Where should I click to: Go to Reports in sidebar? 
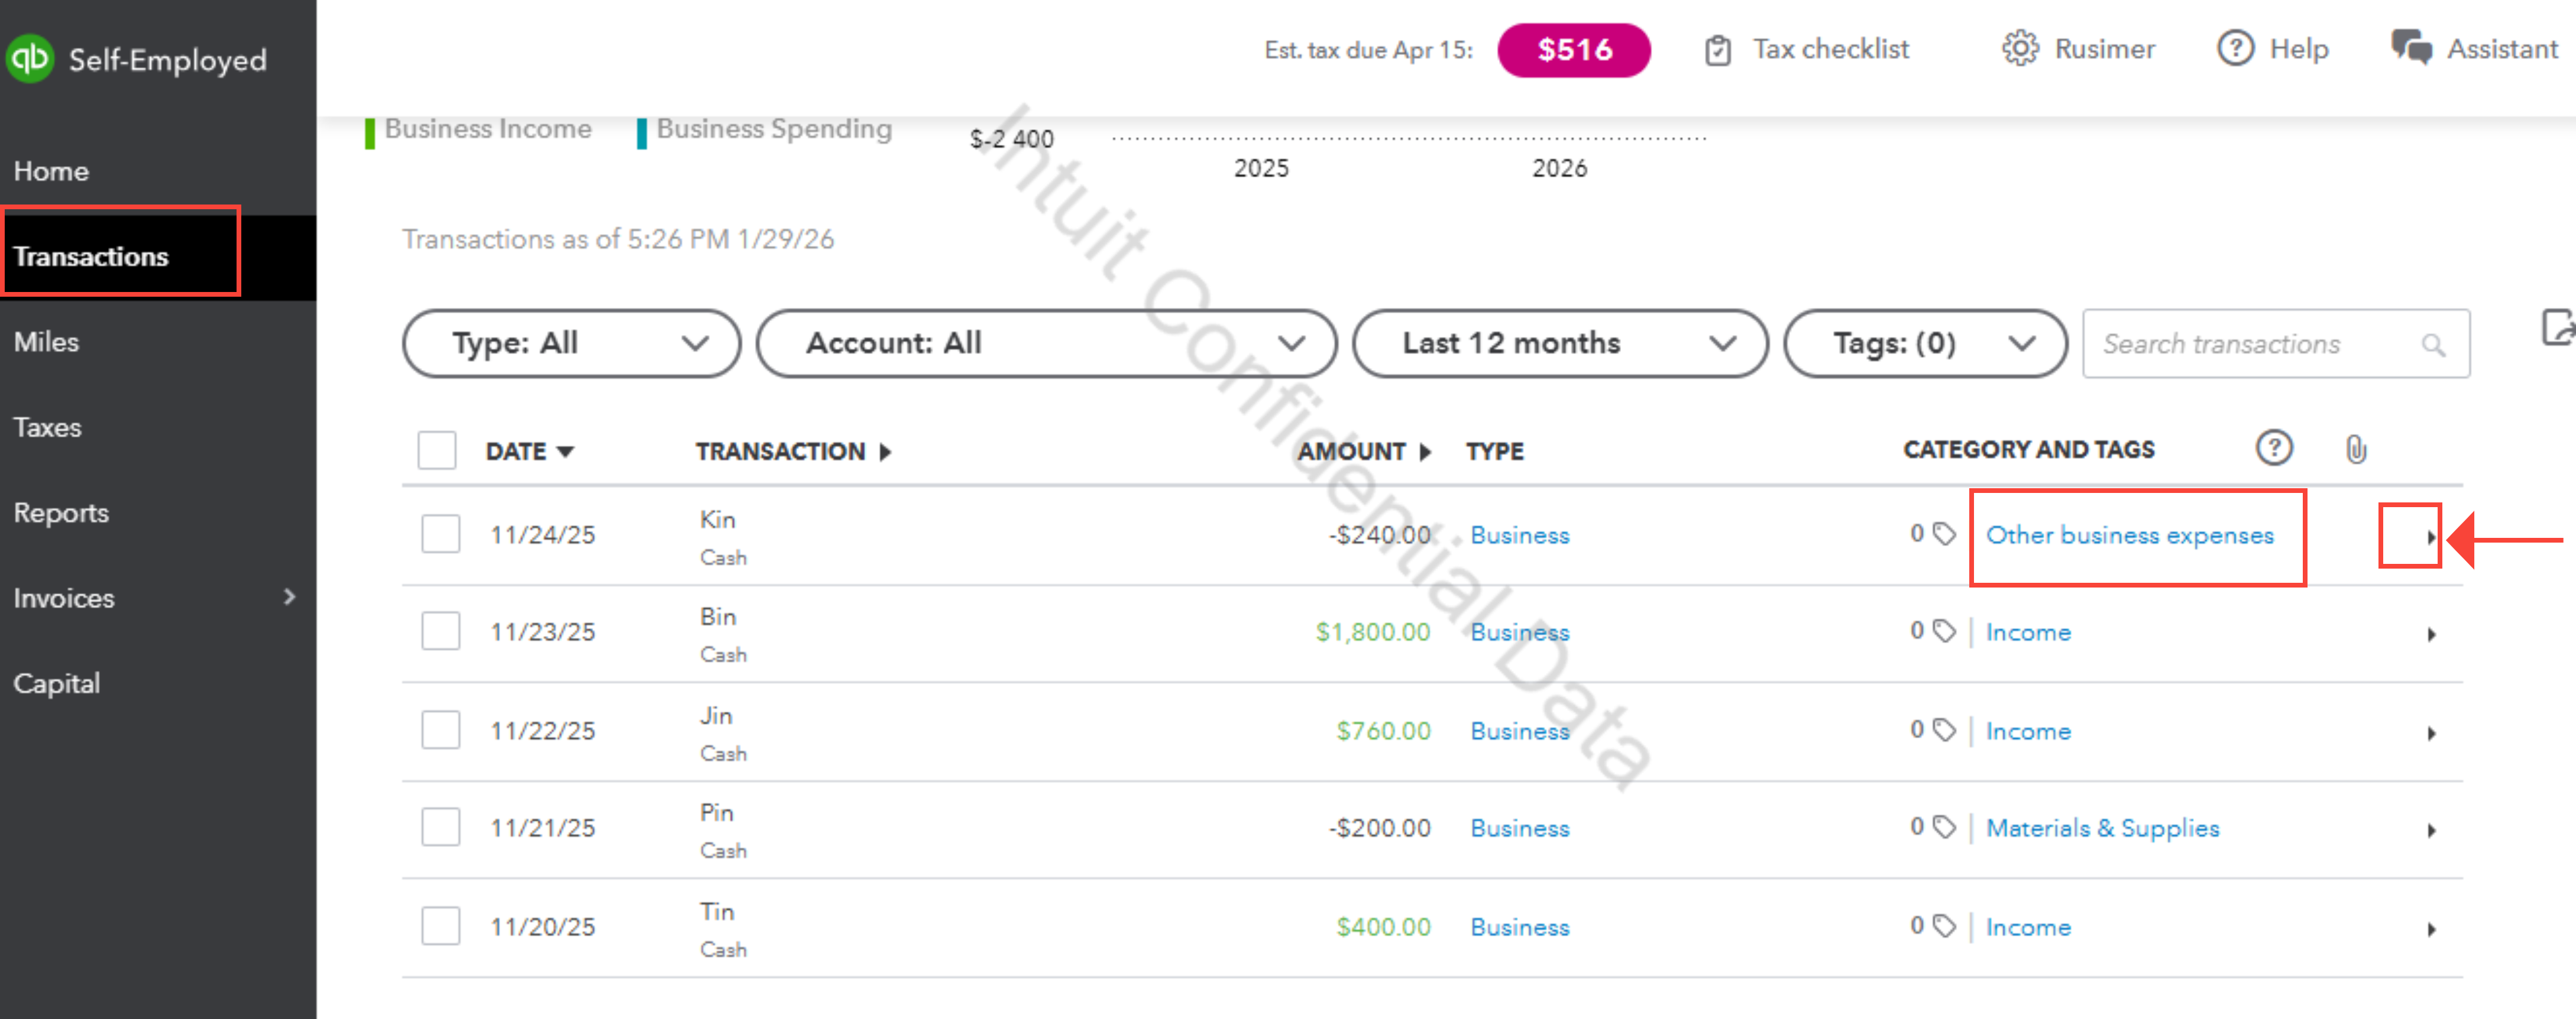pos(61,512)
